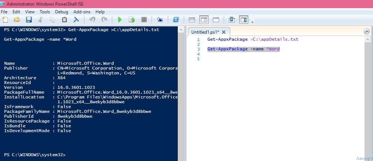Paste using the clipboard icon
This screenshot has height=161, width=373.
click(x=64, y=20)
